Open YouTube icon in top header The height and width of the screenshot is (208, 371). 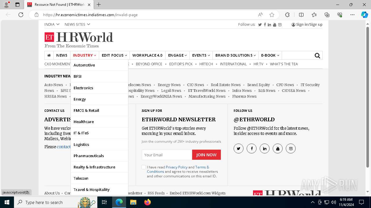coord(275,25)
